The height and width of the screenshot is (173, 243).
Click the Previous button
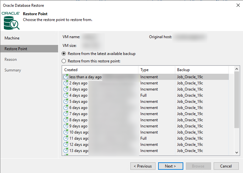coord(143,166)
